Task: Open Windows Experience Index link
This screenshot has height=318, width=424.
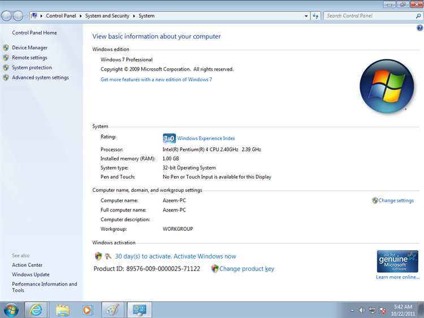Action: [x=206, y=138]
